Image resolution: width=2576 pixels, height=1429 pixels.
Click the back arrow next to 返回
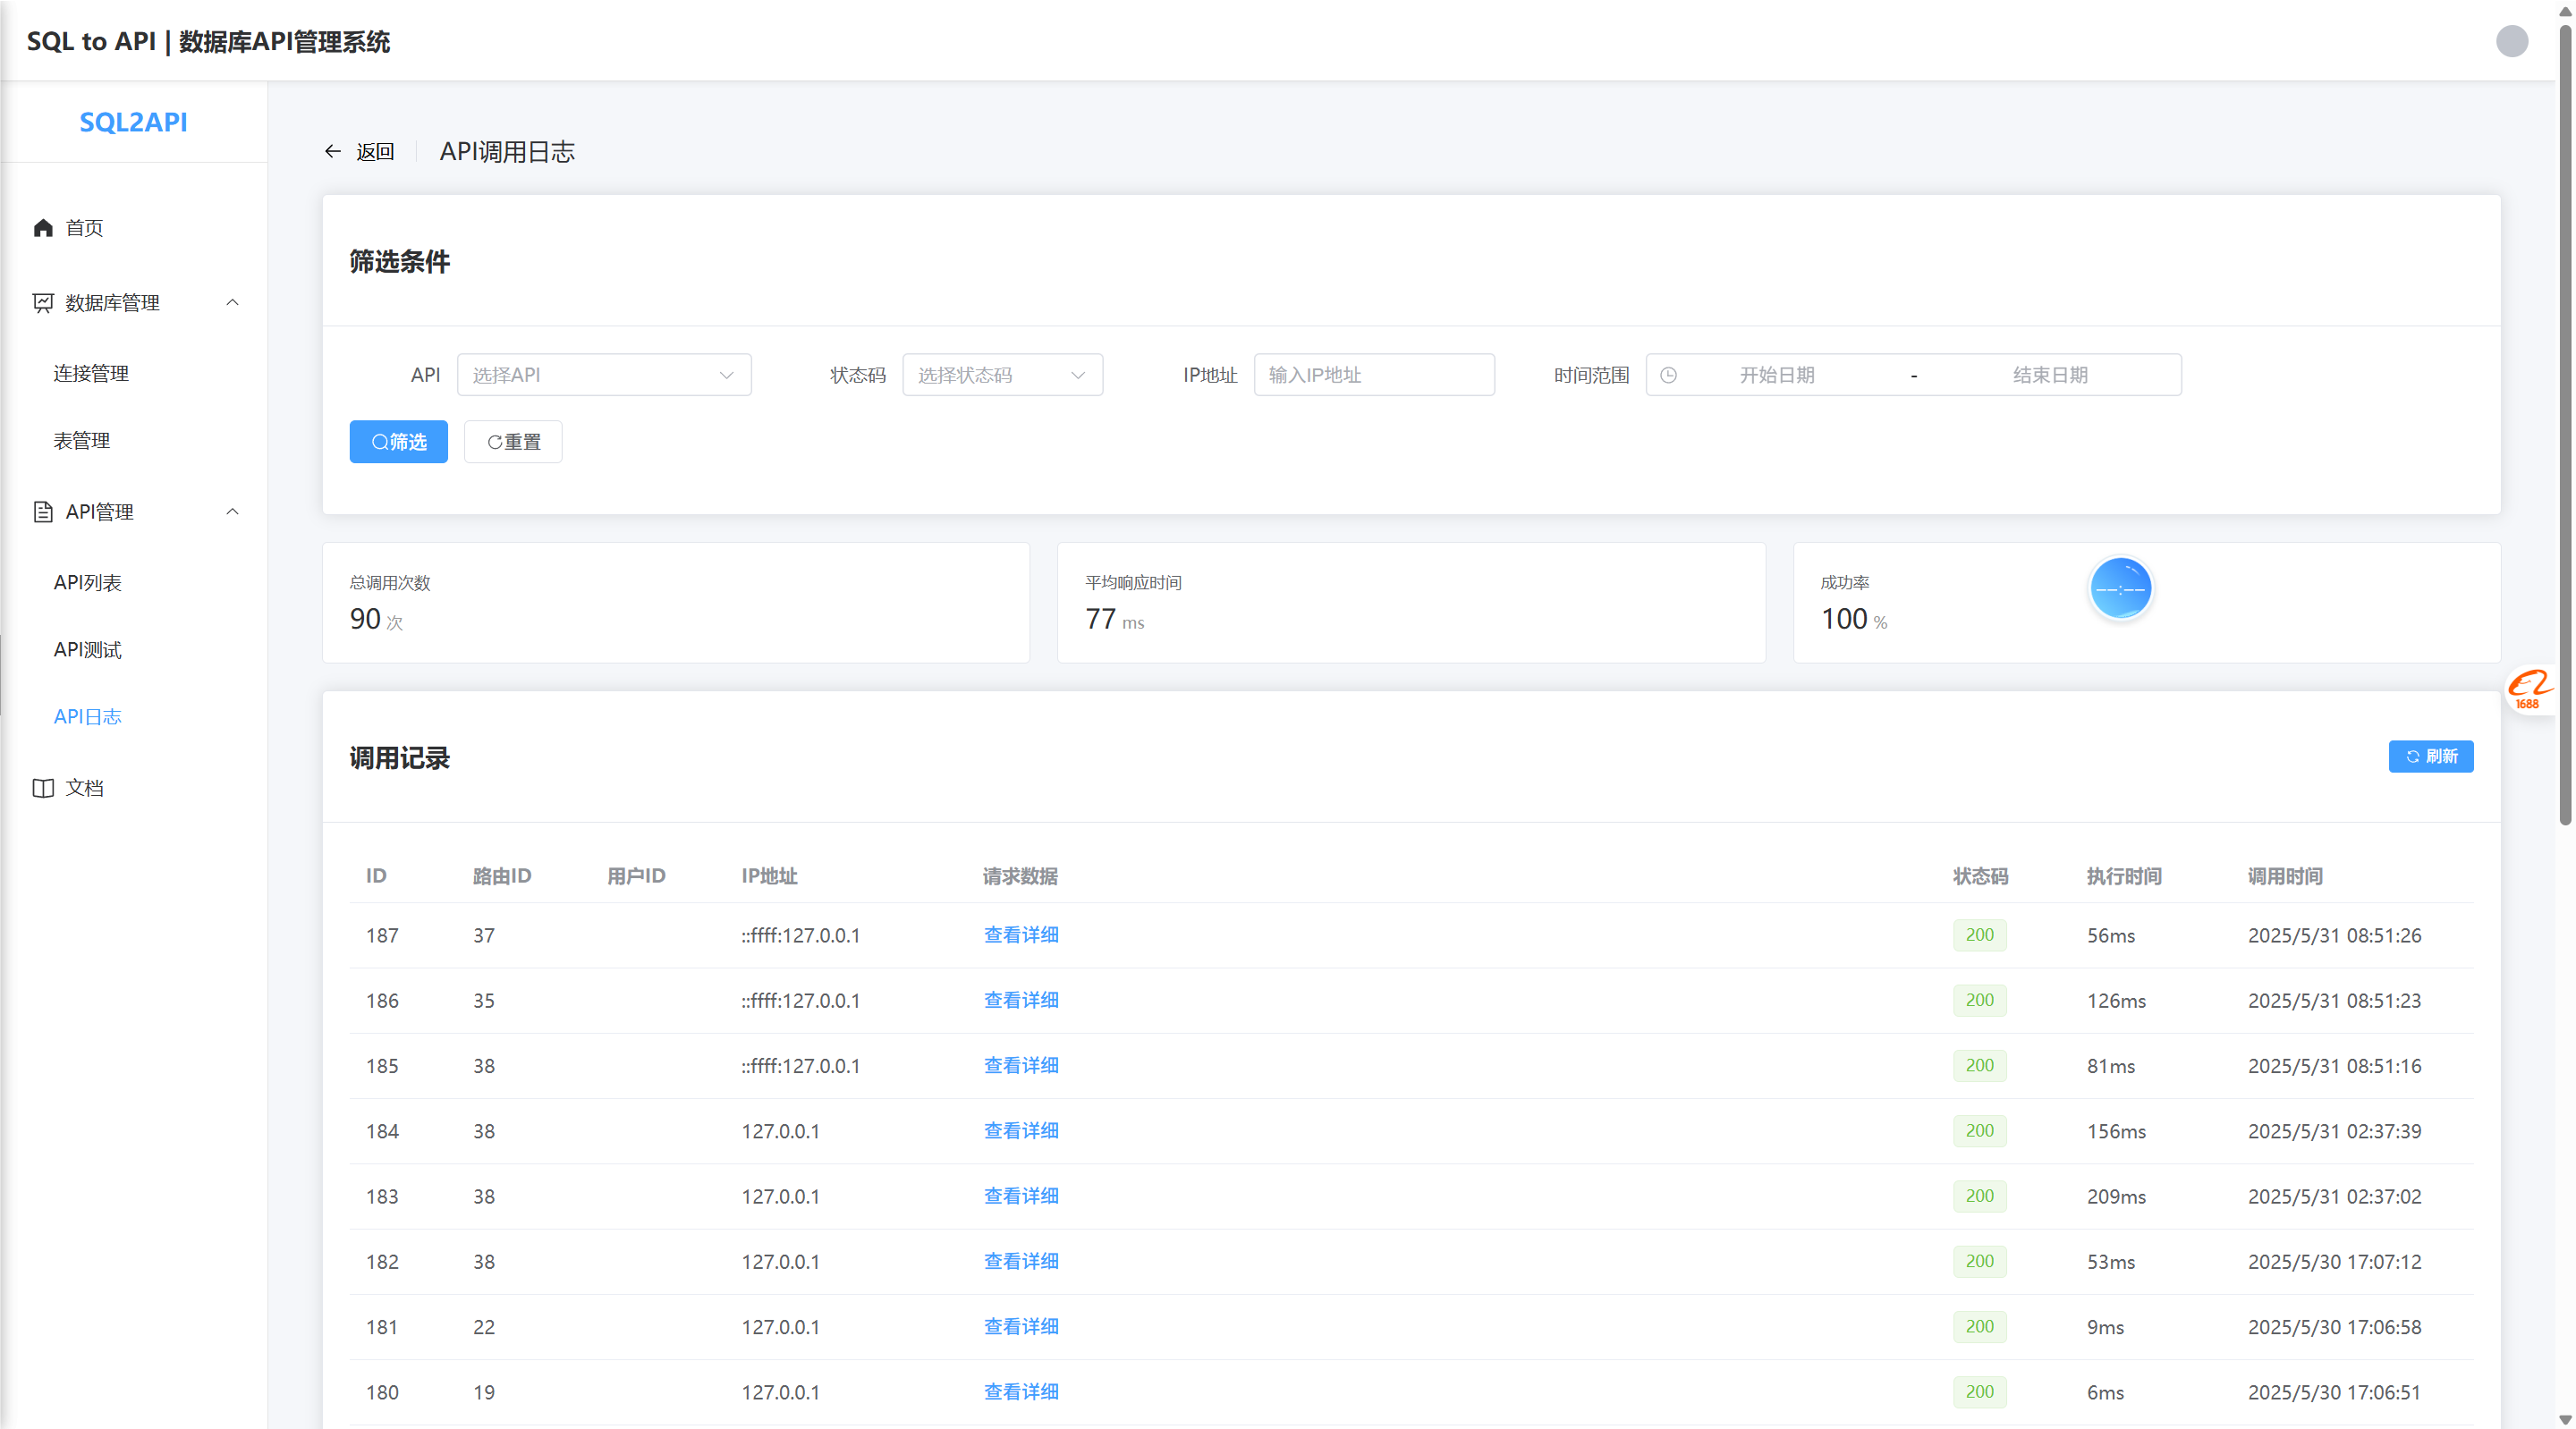pyautogui.click(x=333, y=151)
